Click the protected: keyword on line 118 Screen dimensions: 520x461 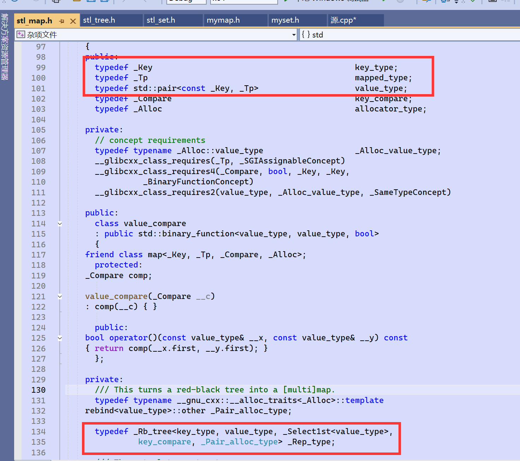click(118, 265)
